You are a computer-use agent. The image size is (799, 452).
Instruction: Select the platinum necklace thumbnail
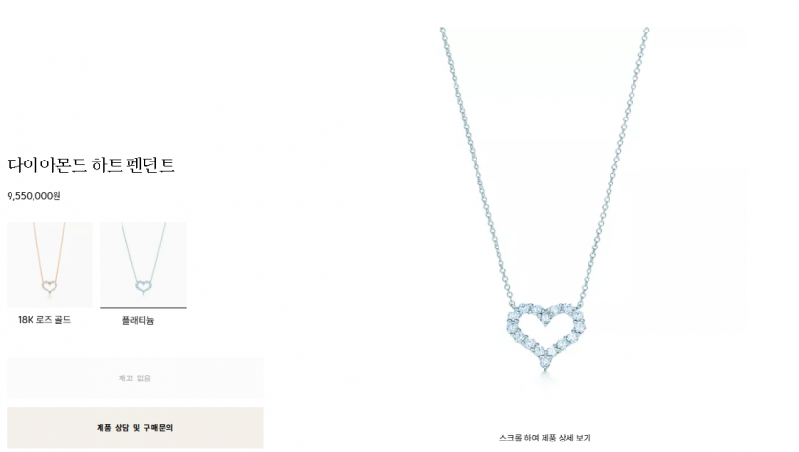click(144, 264)
